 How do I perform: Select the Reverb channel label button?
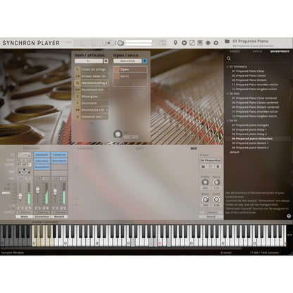pos(59,216)
